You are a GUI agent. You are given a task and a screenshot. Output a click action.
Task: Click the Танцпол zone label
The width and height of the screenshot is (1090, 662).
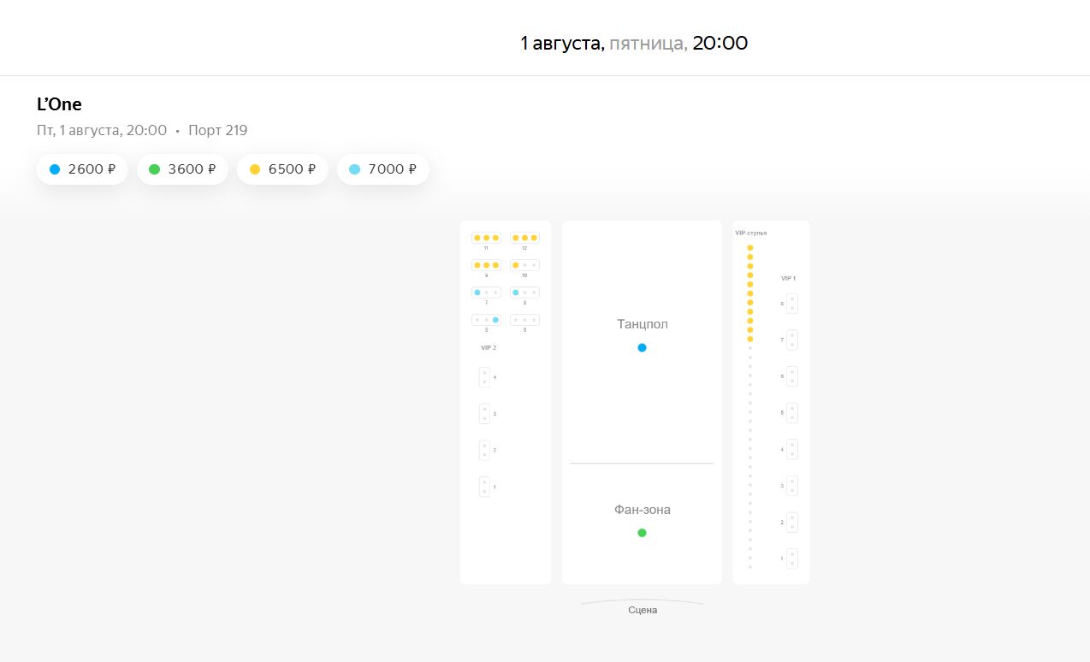(x=642, y=324)
